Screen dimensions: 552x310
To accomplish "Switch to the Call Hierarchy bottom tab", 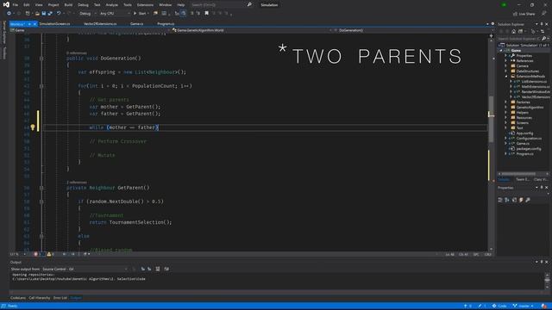I will [x=40, y=298].
